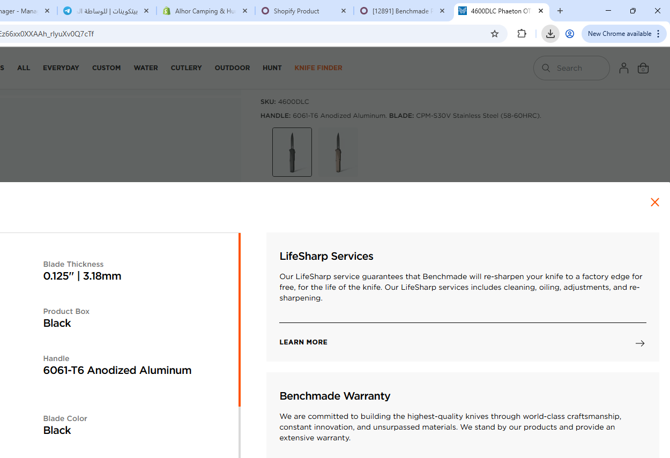
Task: Click the LifeSharp Services heading
Action: click(326, 256)
